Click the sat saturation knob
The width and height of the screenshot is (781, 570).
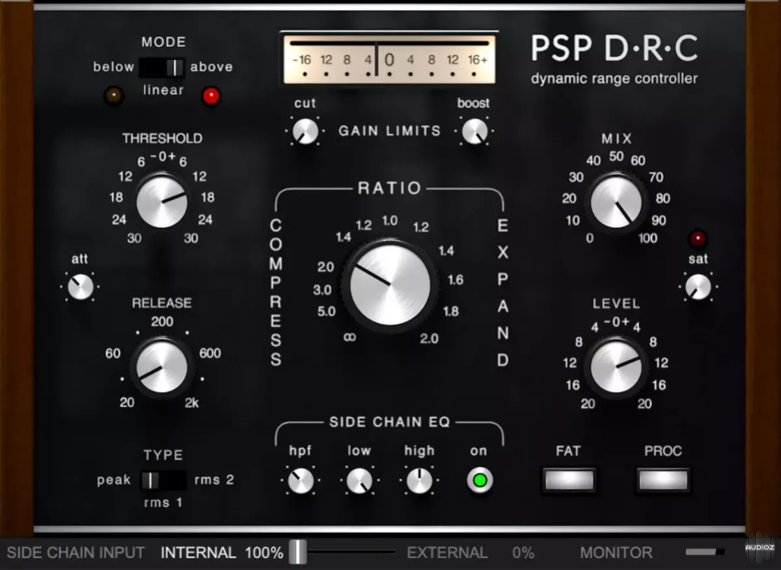(698, 287)
